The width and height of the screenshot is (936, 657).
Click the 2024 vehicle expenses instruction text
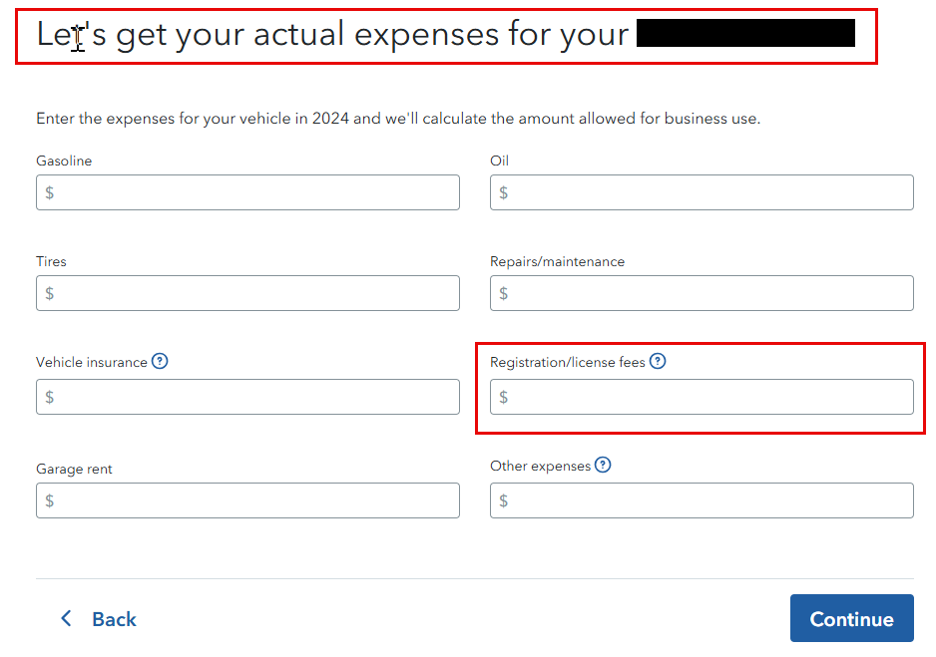(x=398, y=119)
